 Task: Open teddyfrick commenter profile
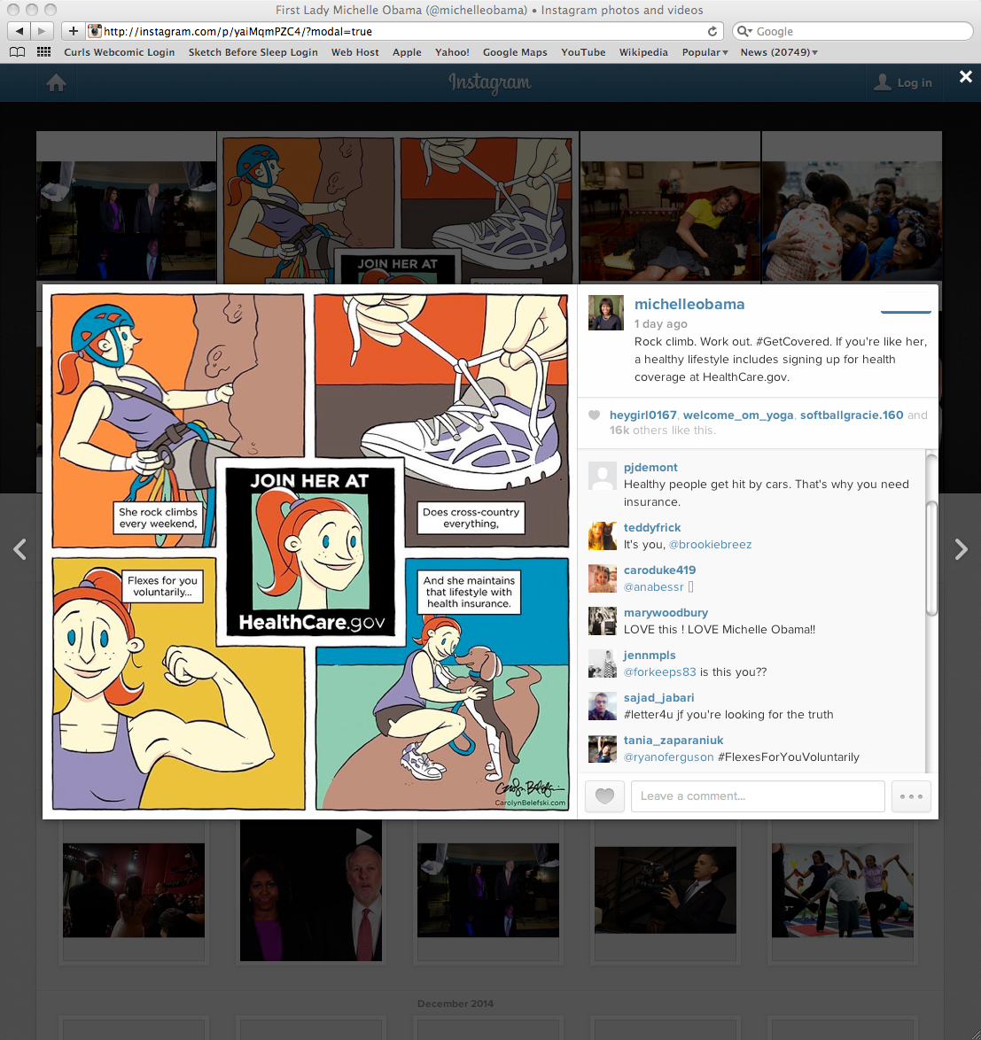[x=652, y=528]
